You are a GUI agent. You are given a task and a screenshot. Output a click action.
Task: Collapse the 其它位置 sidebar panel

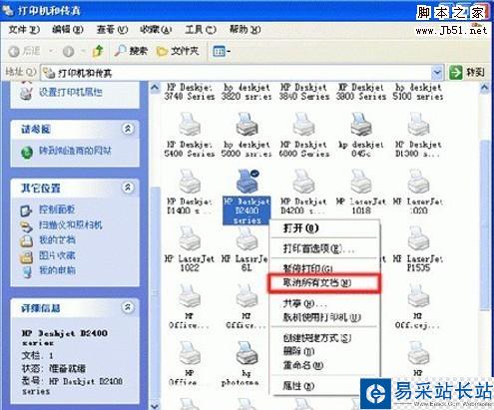tap(128, 188)
